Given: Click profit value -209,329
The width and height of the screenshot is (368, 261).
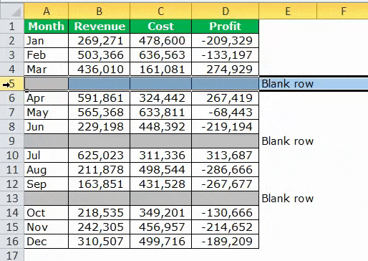Looking at the screenshot, I should pyautogui.click(x=225, y=41).
